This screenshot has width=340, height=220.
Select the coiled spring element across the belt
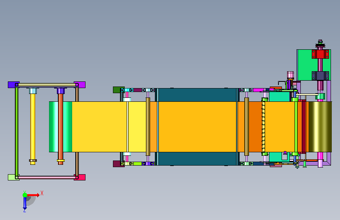point(263,127)
